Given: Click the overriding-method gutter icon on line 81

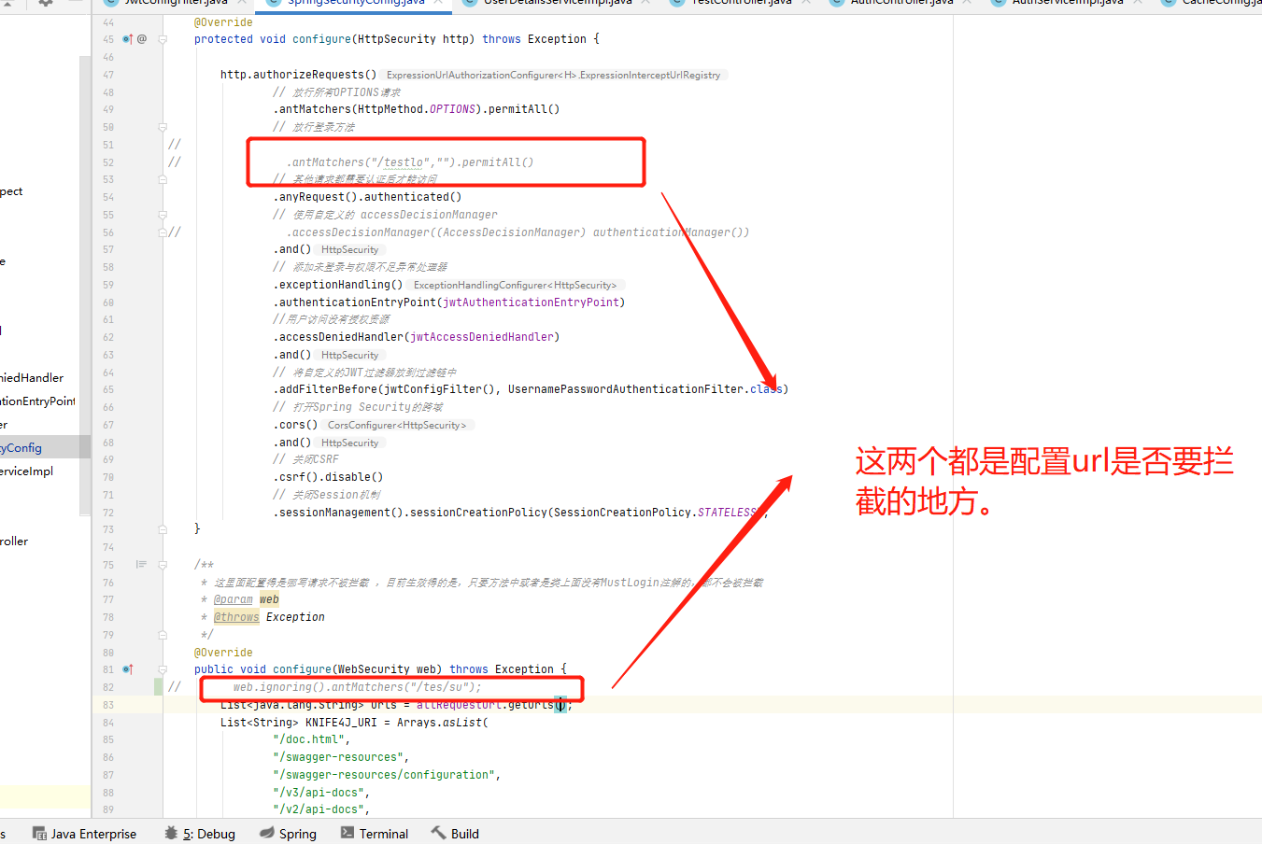Looking at the screenshot, I should tap(127, 669).
